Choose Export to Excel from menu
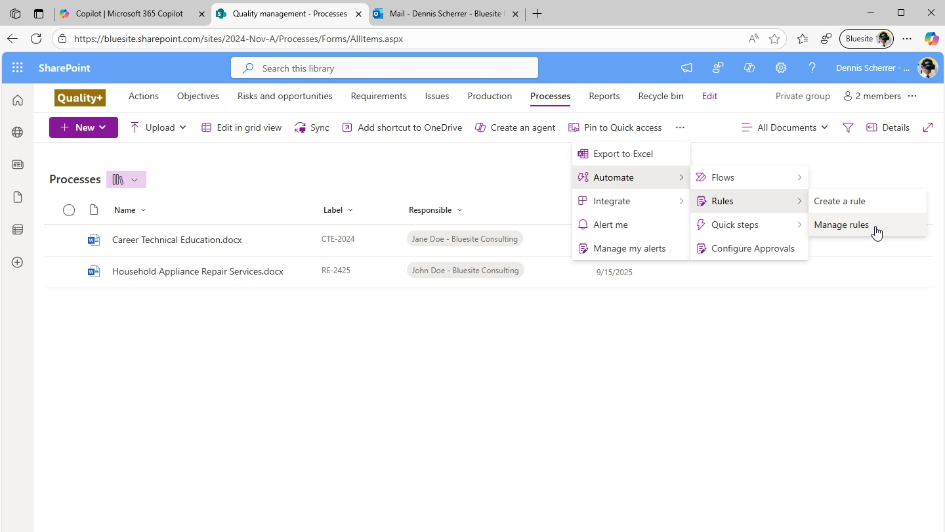Screen dimensions: 945x532 [631, 154]
